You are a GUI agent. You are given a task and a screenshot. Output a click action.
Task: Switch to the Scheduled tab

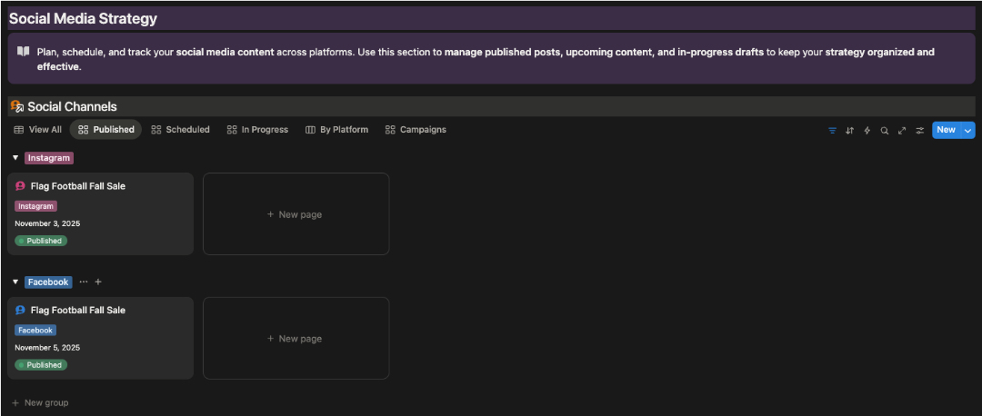(x=180, y=130)
